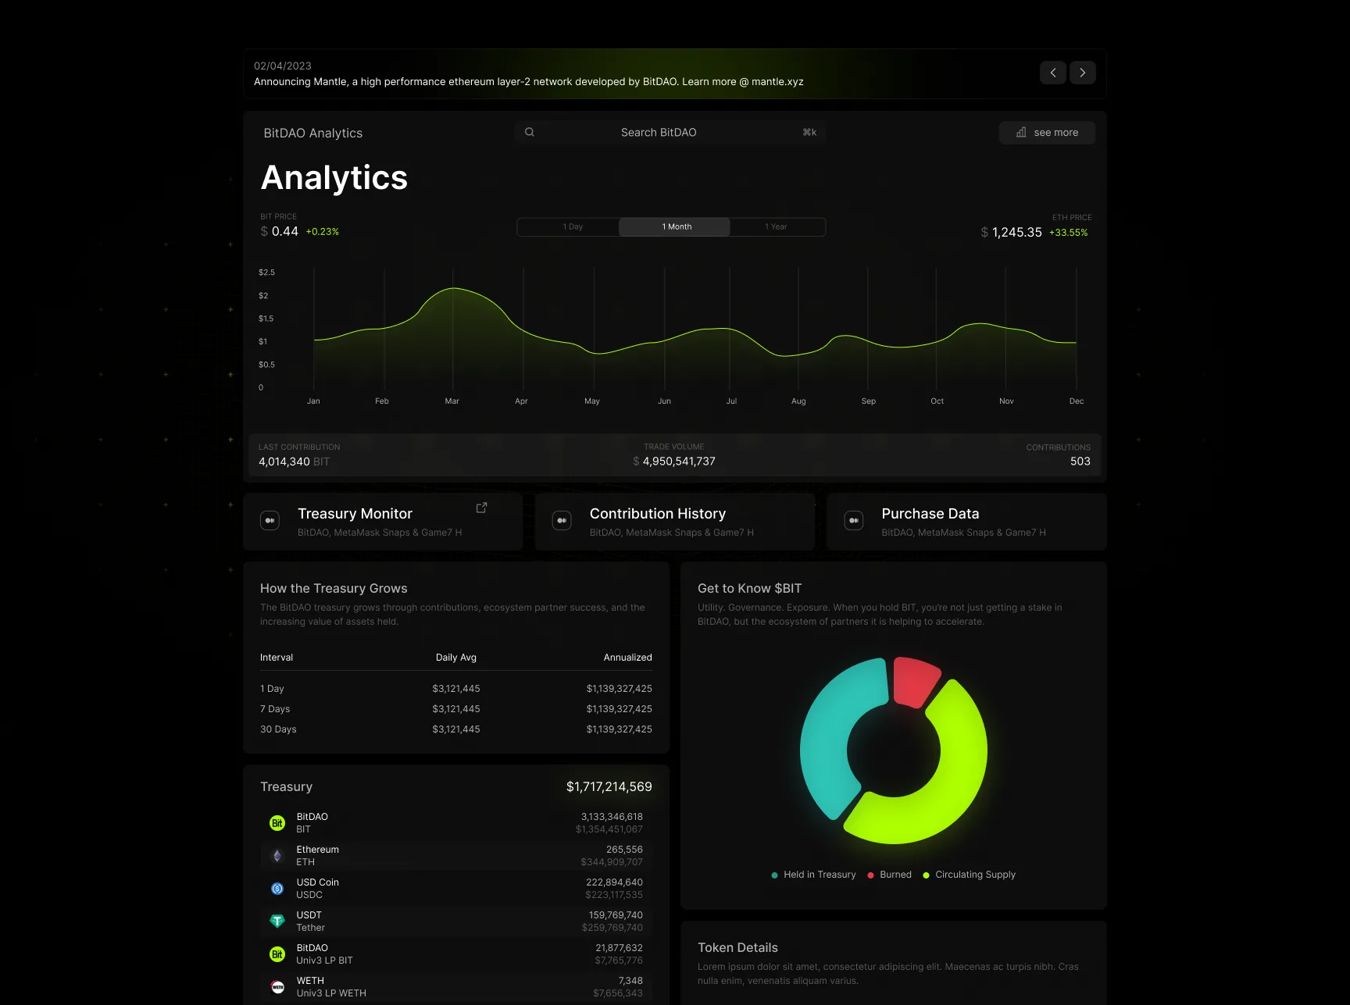Click the +33.55% ETH change
This screenshot has width=1350, height=1005.
[x=1068, y=233]
